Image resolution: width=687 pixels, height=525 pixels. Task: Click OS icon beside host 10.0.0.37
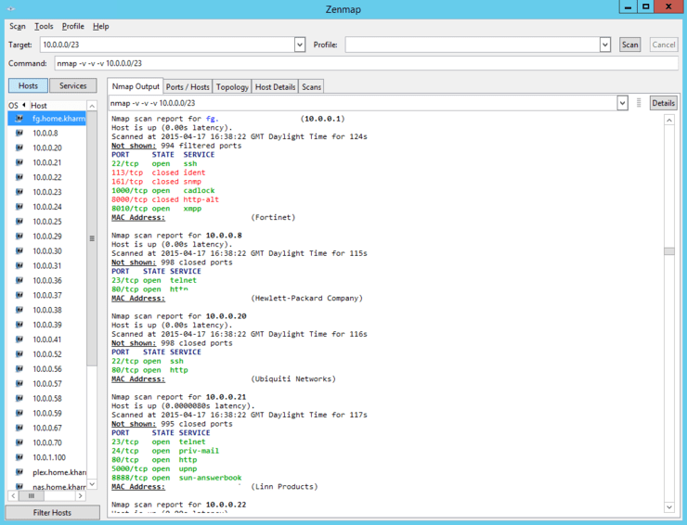[x=19, y=295]
